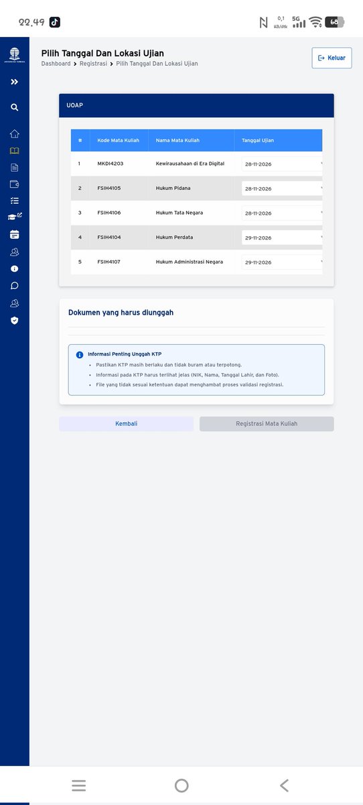Open the search icon in sidebar

point(15,107)
